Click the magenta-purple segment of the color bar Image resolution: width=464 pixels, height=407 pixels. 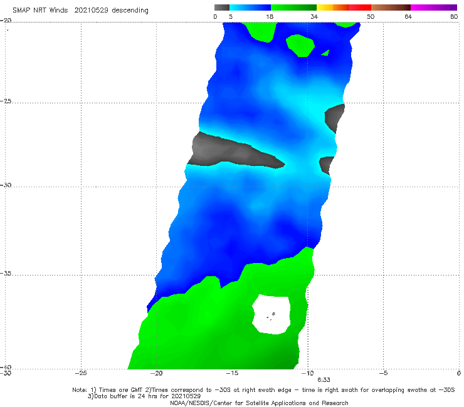[x=434, y=8]
